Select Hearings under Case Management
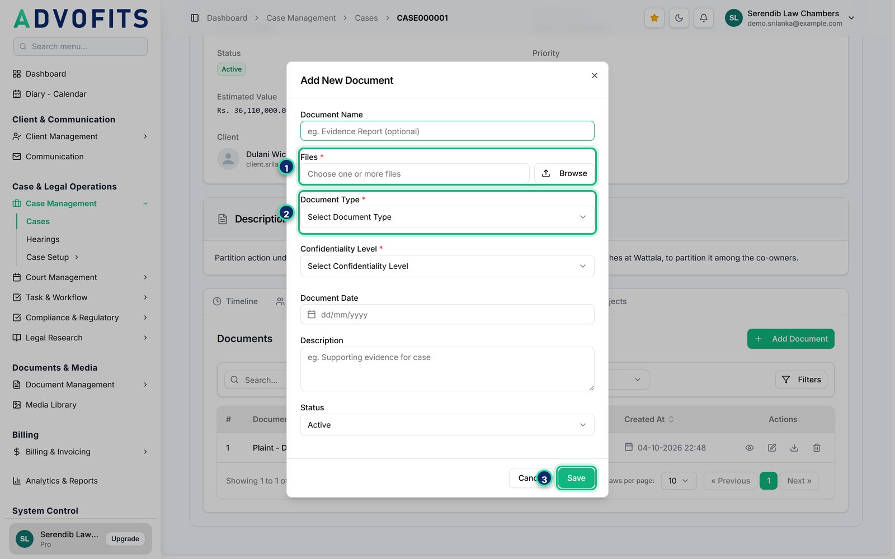Image resolution: width=895 pixels, height=559 pixels. 43,239
